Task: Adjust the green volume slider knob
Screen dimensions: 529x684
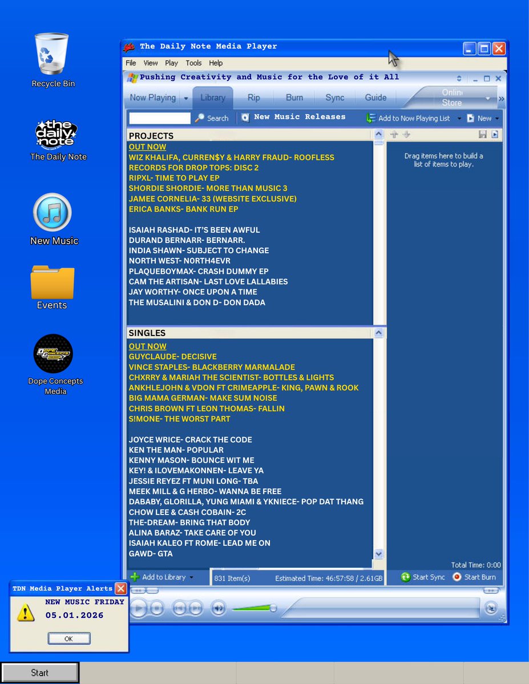Action: pos(273,608)
